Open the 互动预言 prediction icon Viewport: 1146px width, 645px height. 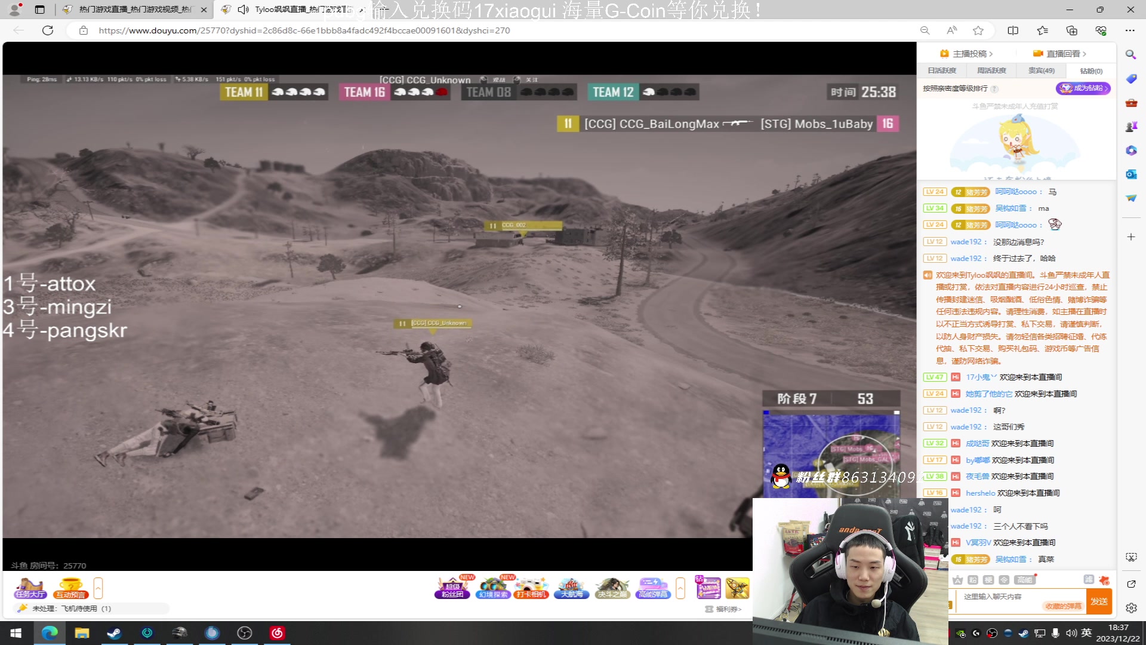[71, 588]
